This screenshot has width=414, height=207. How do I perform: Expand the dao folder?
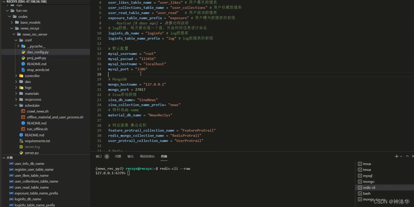pyautogui.click(x=16, y=82)
